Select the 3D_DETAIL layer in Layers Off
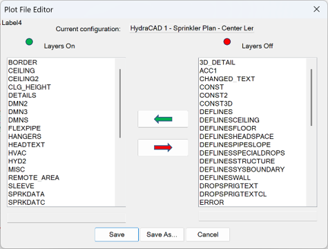The width and height of the screenshot is (328, 249). pyautogui.click(x=253, y=62)
